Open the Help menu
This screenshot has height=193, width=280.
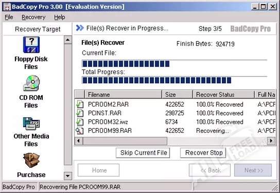click(60, 17)
